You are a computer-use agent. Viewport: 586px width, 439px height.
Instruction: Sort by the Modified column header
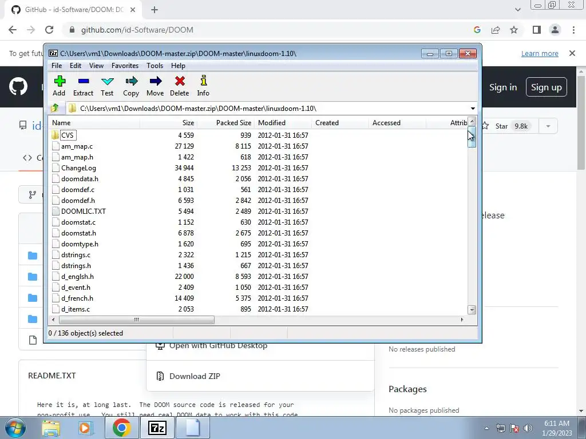coord(283,123)
